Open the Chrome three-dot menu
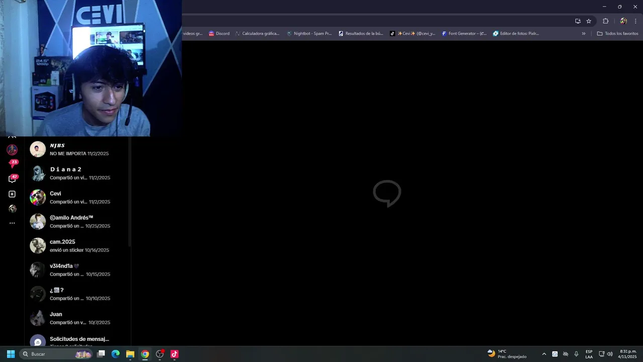This screenshot has width=643, height=362. (x=635, y=21)
